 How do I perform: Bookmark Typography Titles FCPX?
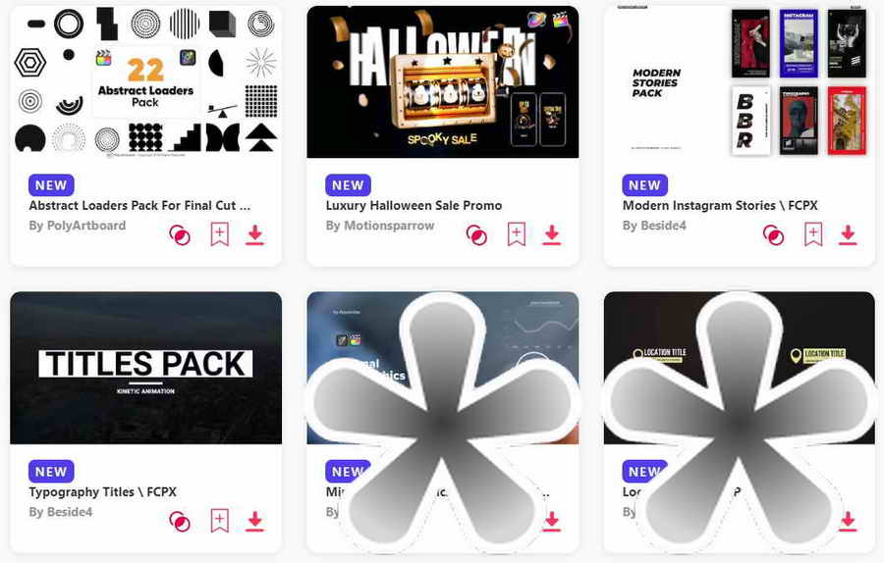[219, 521]
